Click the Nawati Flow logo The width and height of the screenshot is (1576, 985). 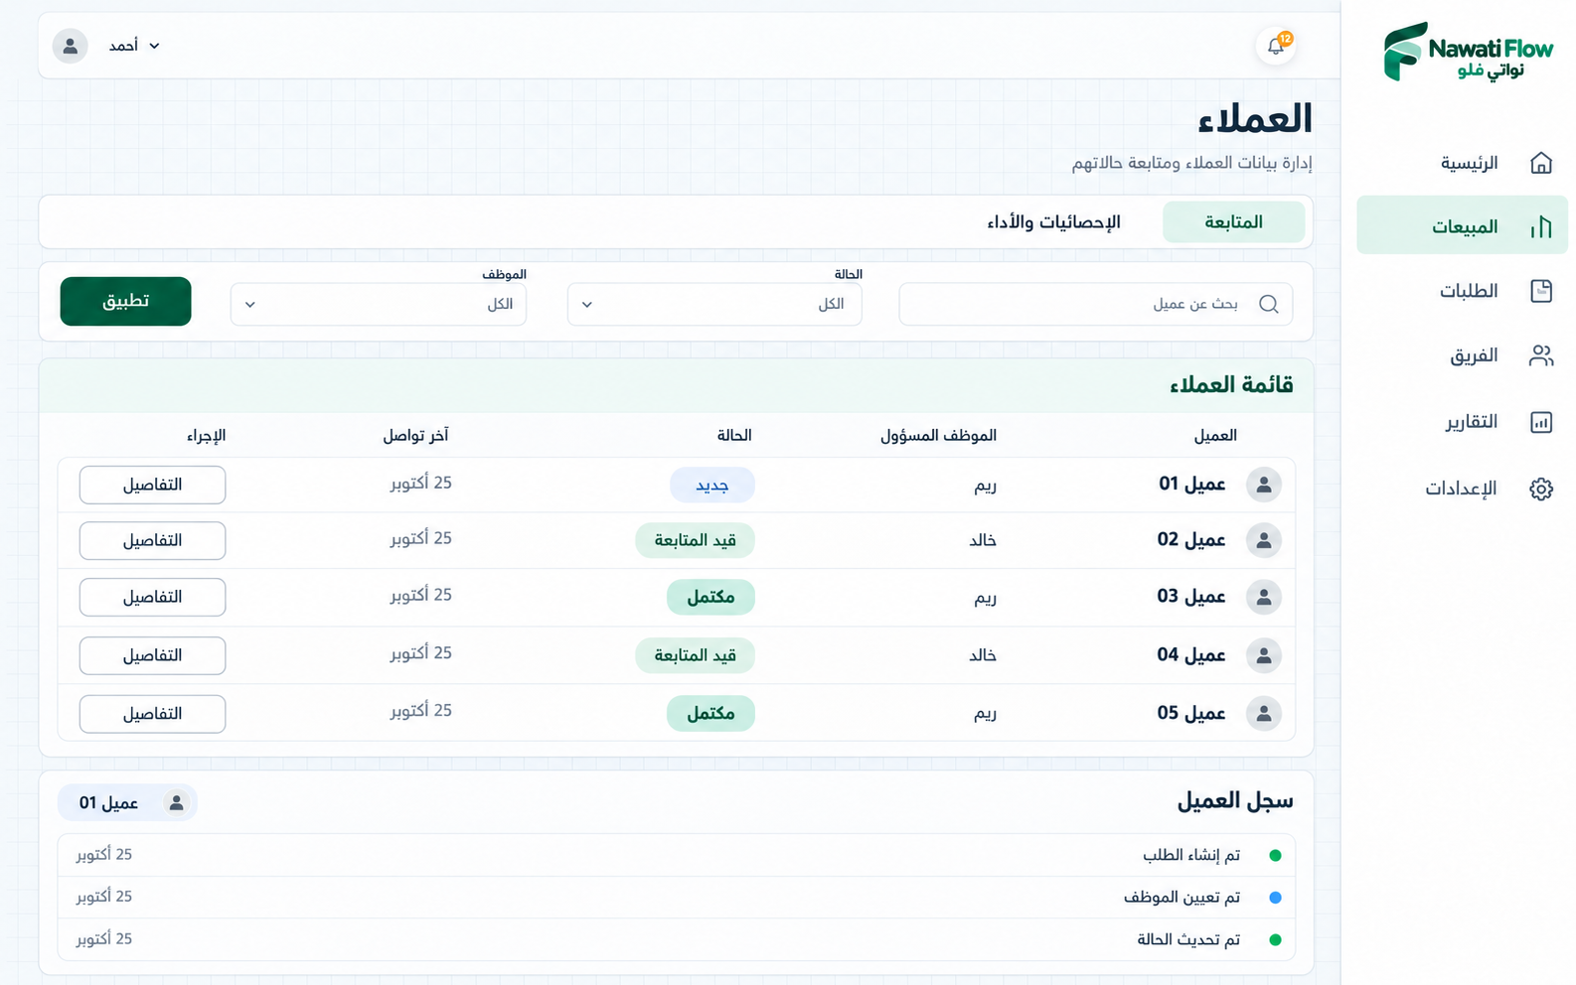click(1468, 52)
